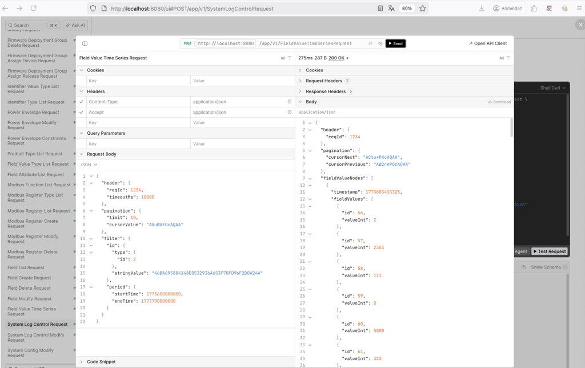Open request history clock icon
The image size is (585, 368).
point(380,43)
